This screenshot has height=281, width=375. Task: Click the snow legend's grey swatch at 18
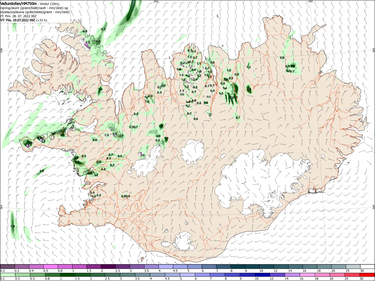tap(325, 267)
